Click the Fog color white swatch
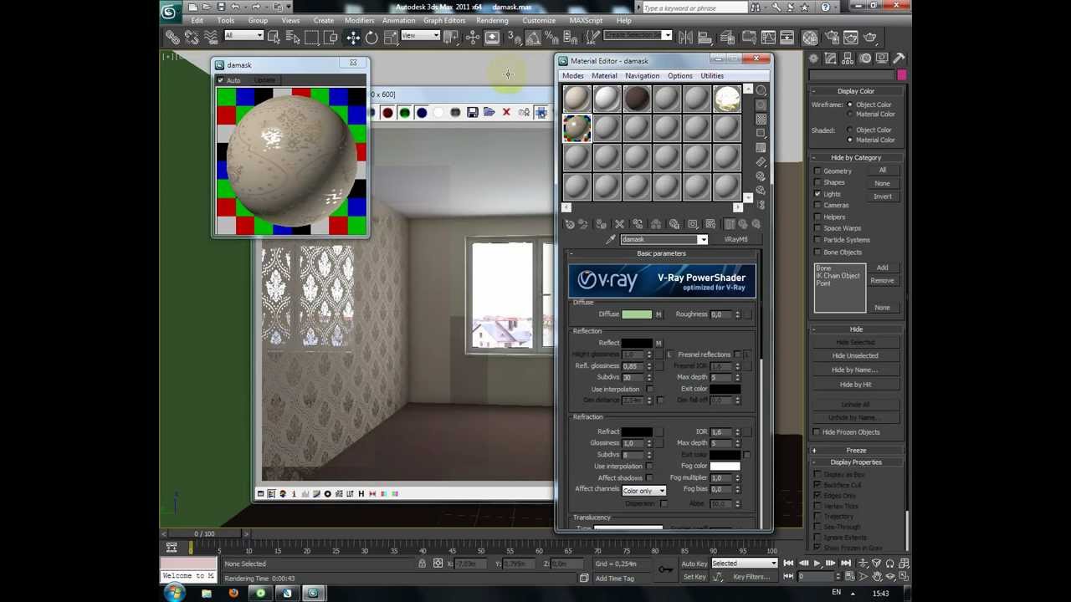This screenshot has height=602, width=1071. [x=725, y=467]
